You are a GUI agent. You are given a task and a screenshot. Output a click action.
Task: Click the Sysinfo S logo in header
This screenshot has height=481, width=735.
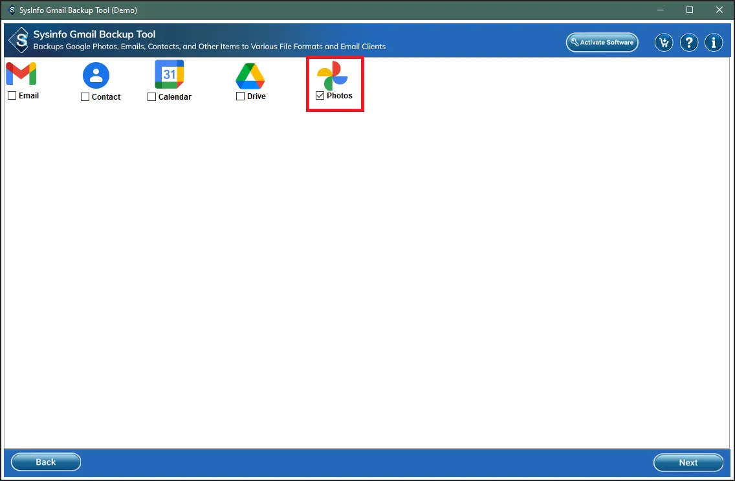(19, 40)
